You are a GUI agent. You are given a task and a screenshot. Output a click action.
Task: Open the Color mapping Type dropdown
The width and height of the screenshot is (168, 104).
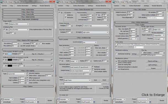point(17,74)
